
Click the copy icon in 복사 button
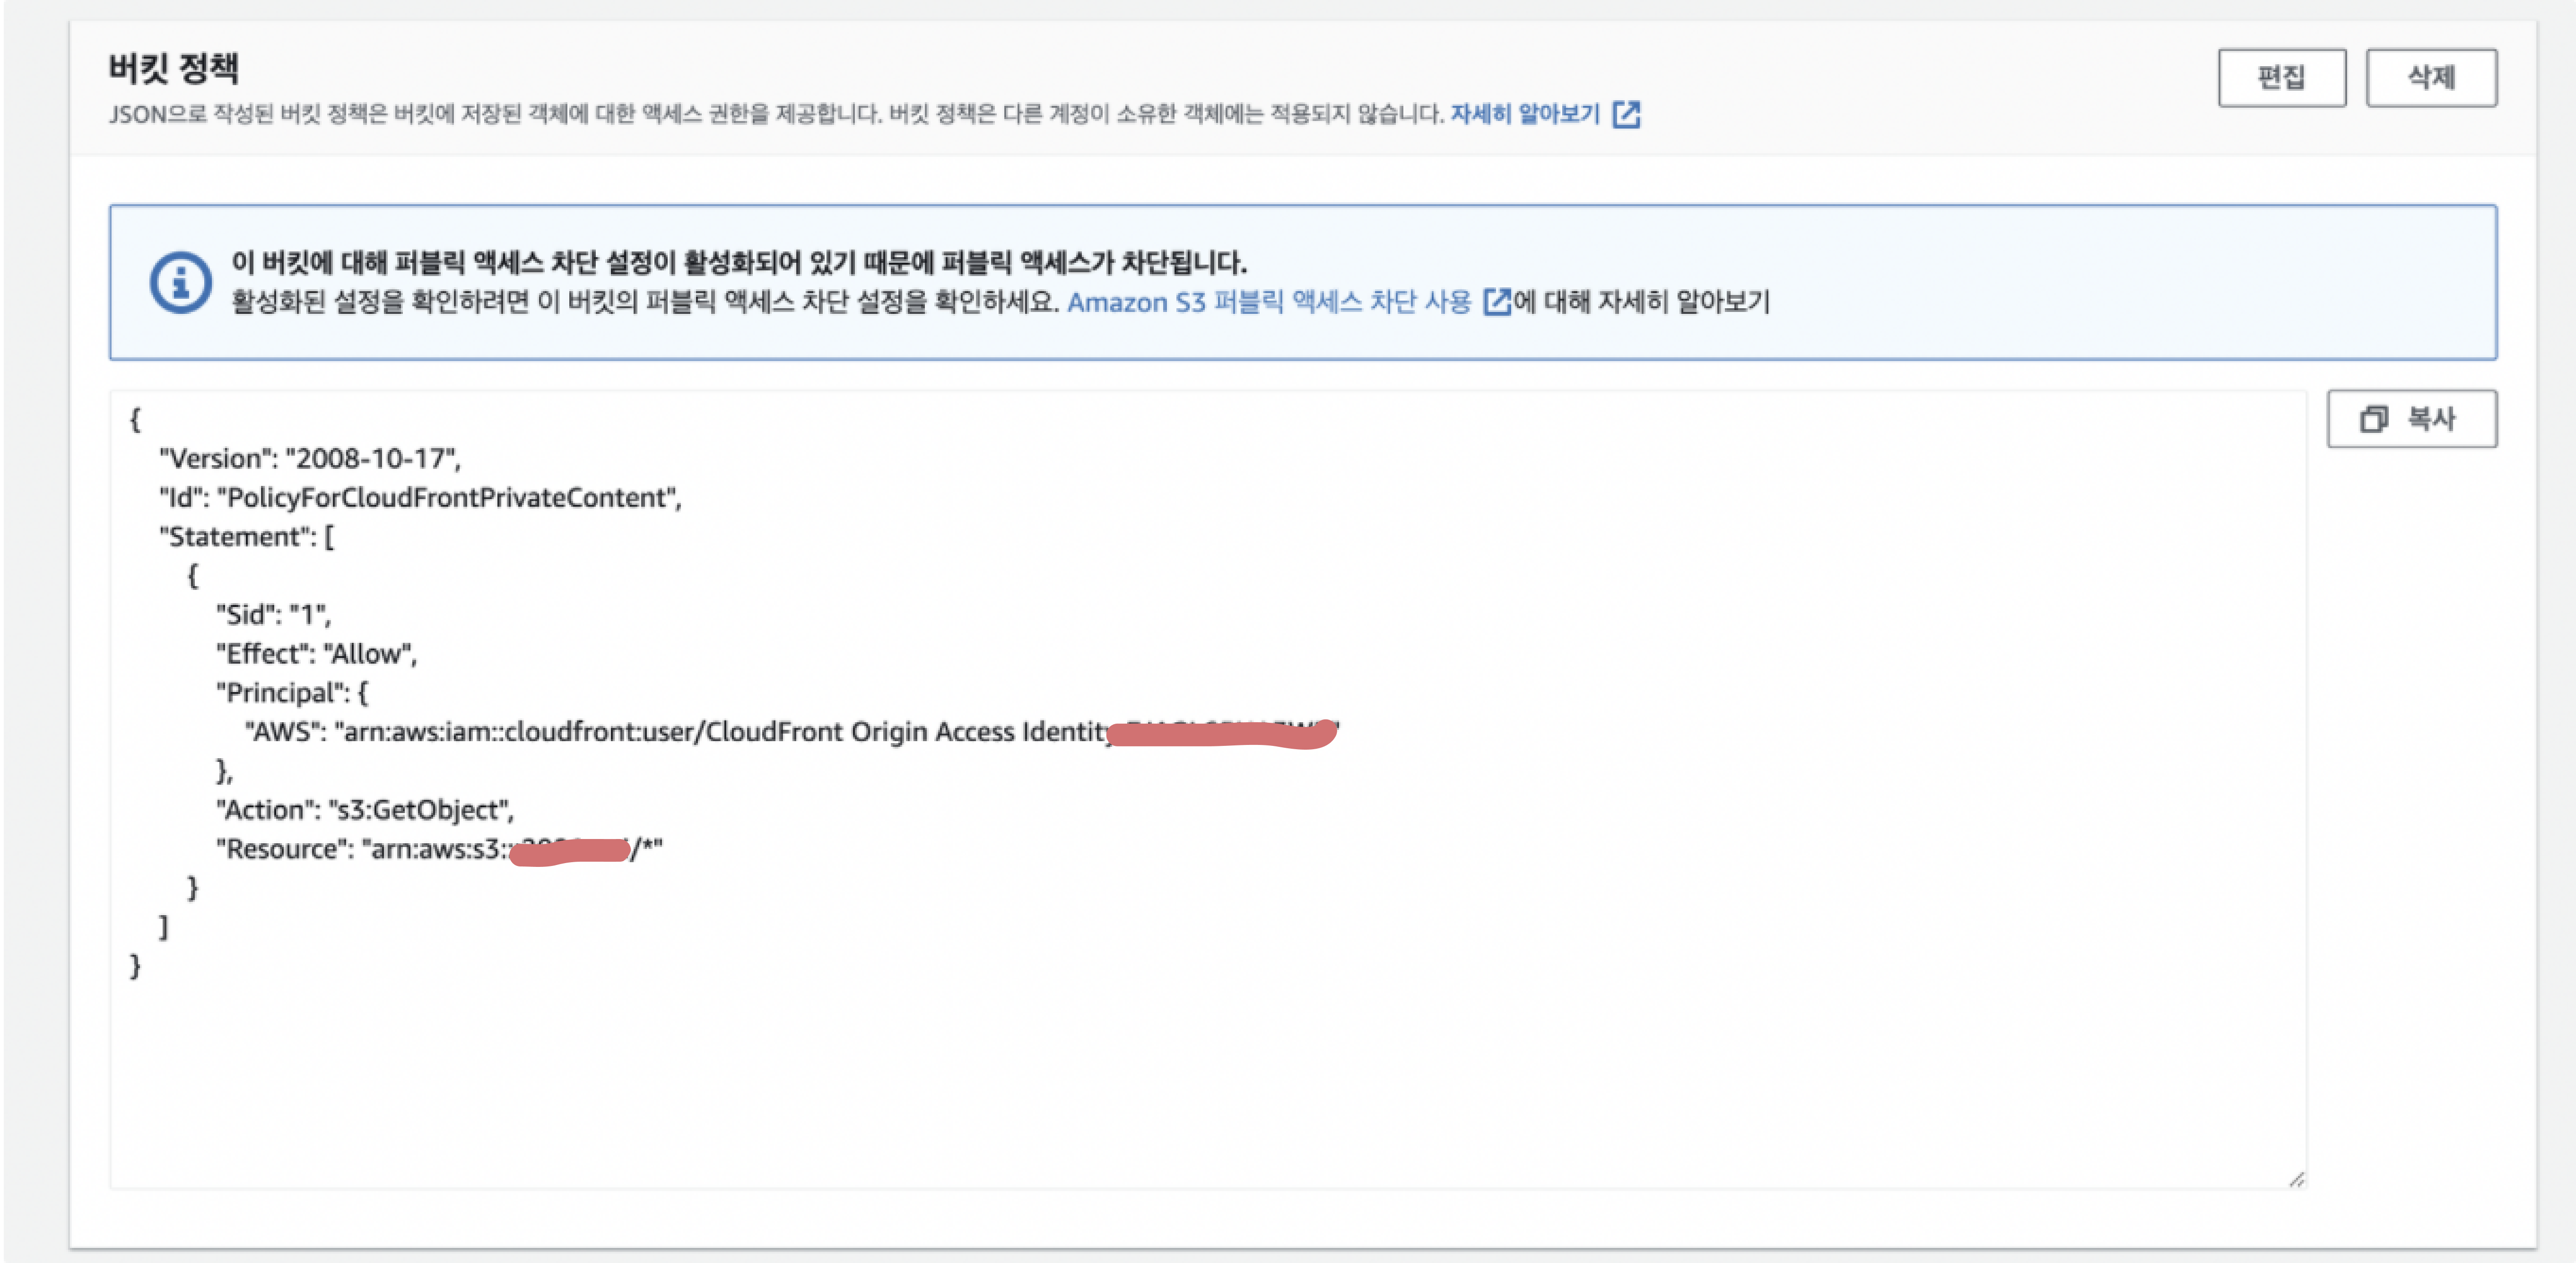coord(2373,419)
